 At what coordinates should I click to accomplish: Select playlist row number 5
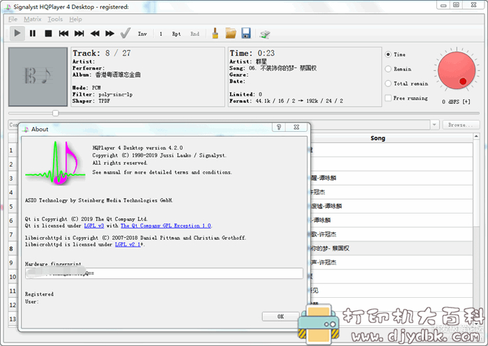coord(11,206)
